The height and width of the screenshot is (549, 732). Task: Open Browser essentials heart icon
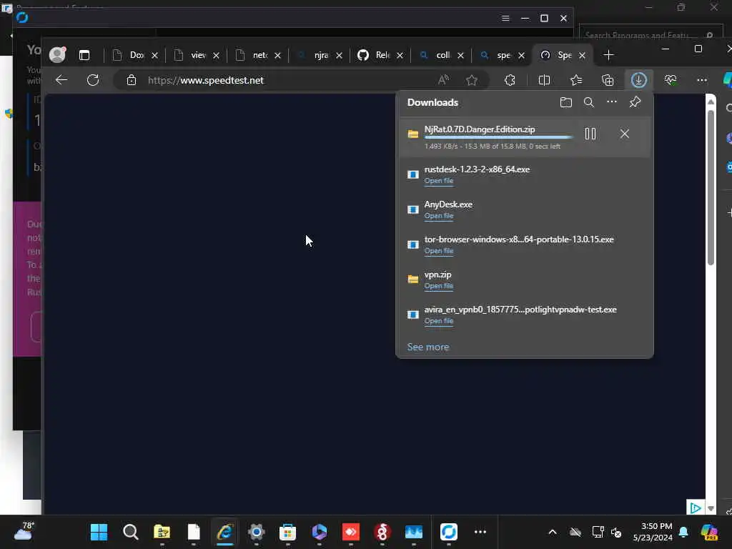coord(671,80)
